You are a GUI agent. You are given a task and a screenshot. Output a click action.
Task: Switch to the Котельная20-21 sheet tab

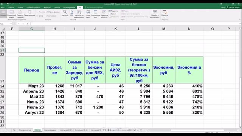(65, 130)
